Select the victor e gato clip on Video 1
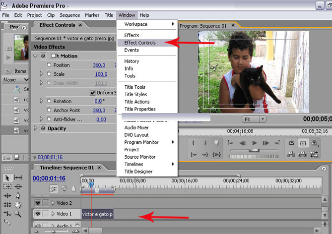Screen dimensions: 332x234 tap(97, 214)
